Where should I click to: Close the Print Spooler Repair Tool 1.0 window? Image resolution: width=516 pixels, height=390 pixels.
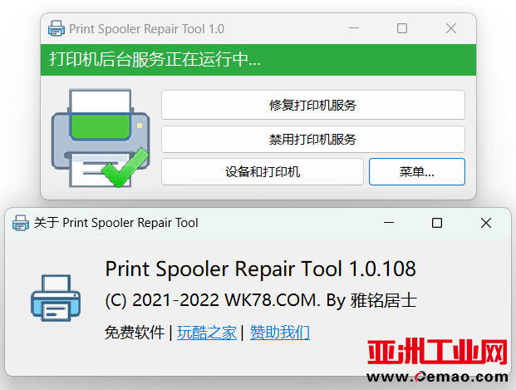(451, 28)
